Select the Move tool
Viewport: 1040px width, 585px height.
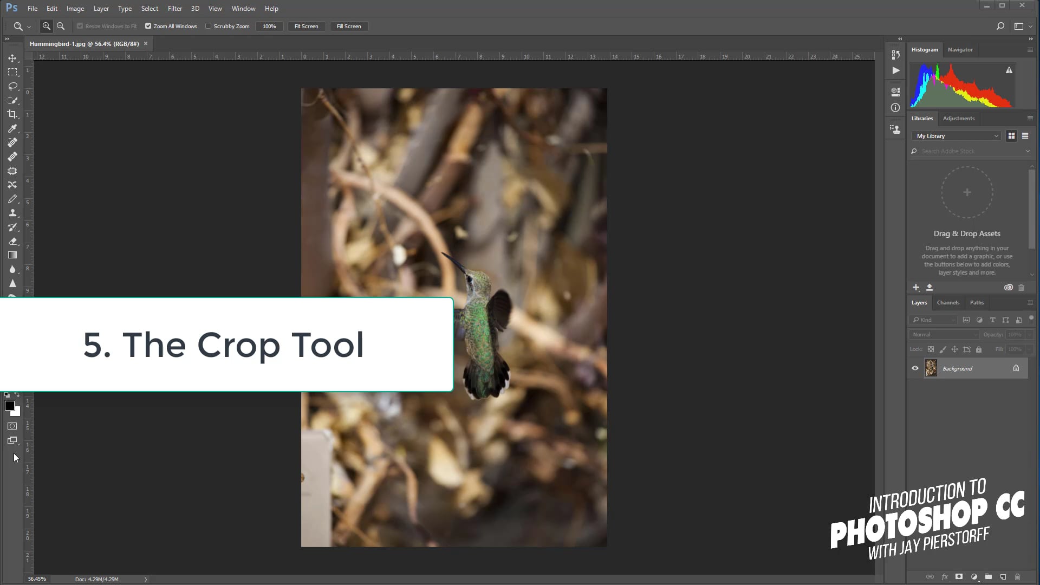(x=13, y=58)
